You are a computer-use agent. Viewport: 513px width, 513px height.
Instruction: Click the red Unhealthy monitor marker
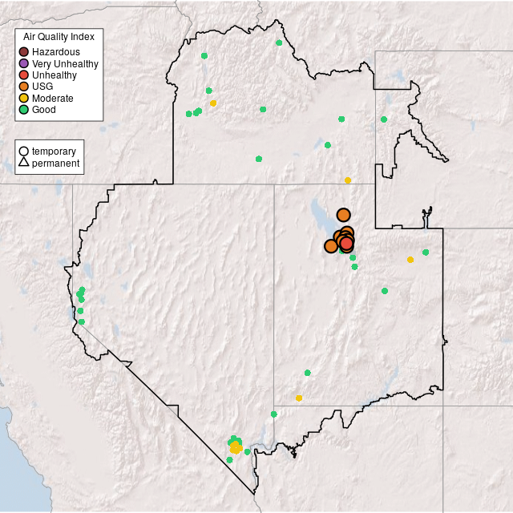[x=346, y=243]
